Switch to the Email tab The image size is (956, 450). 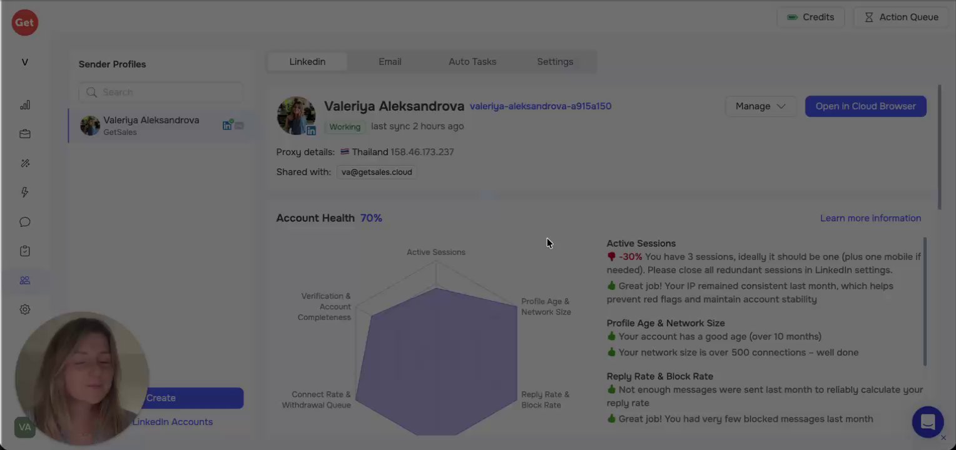click(390, 62)
